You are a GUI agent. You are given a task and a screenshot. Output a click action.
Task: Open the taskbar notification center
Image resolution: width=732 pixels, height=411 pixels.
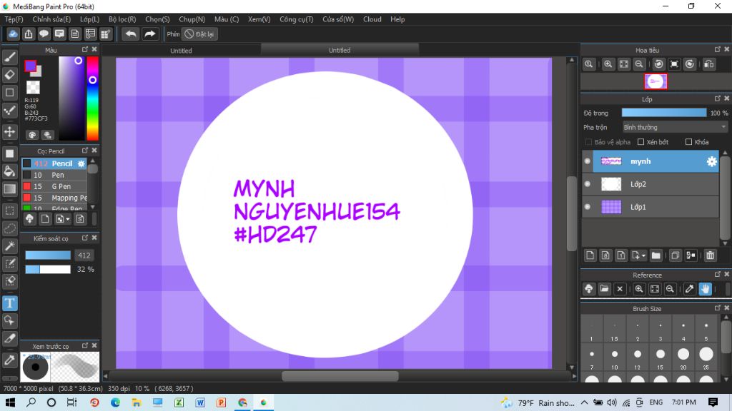pyautogui.click(x=713, y=402)
